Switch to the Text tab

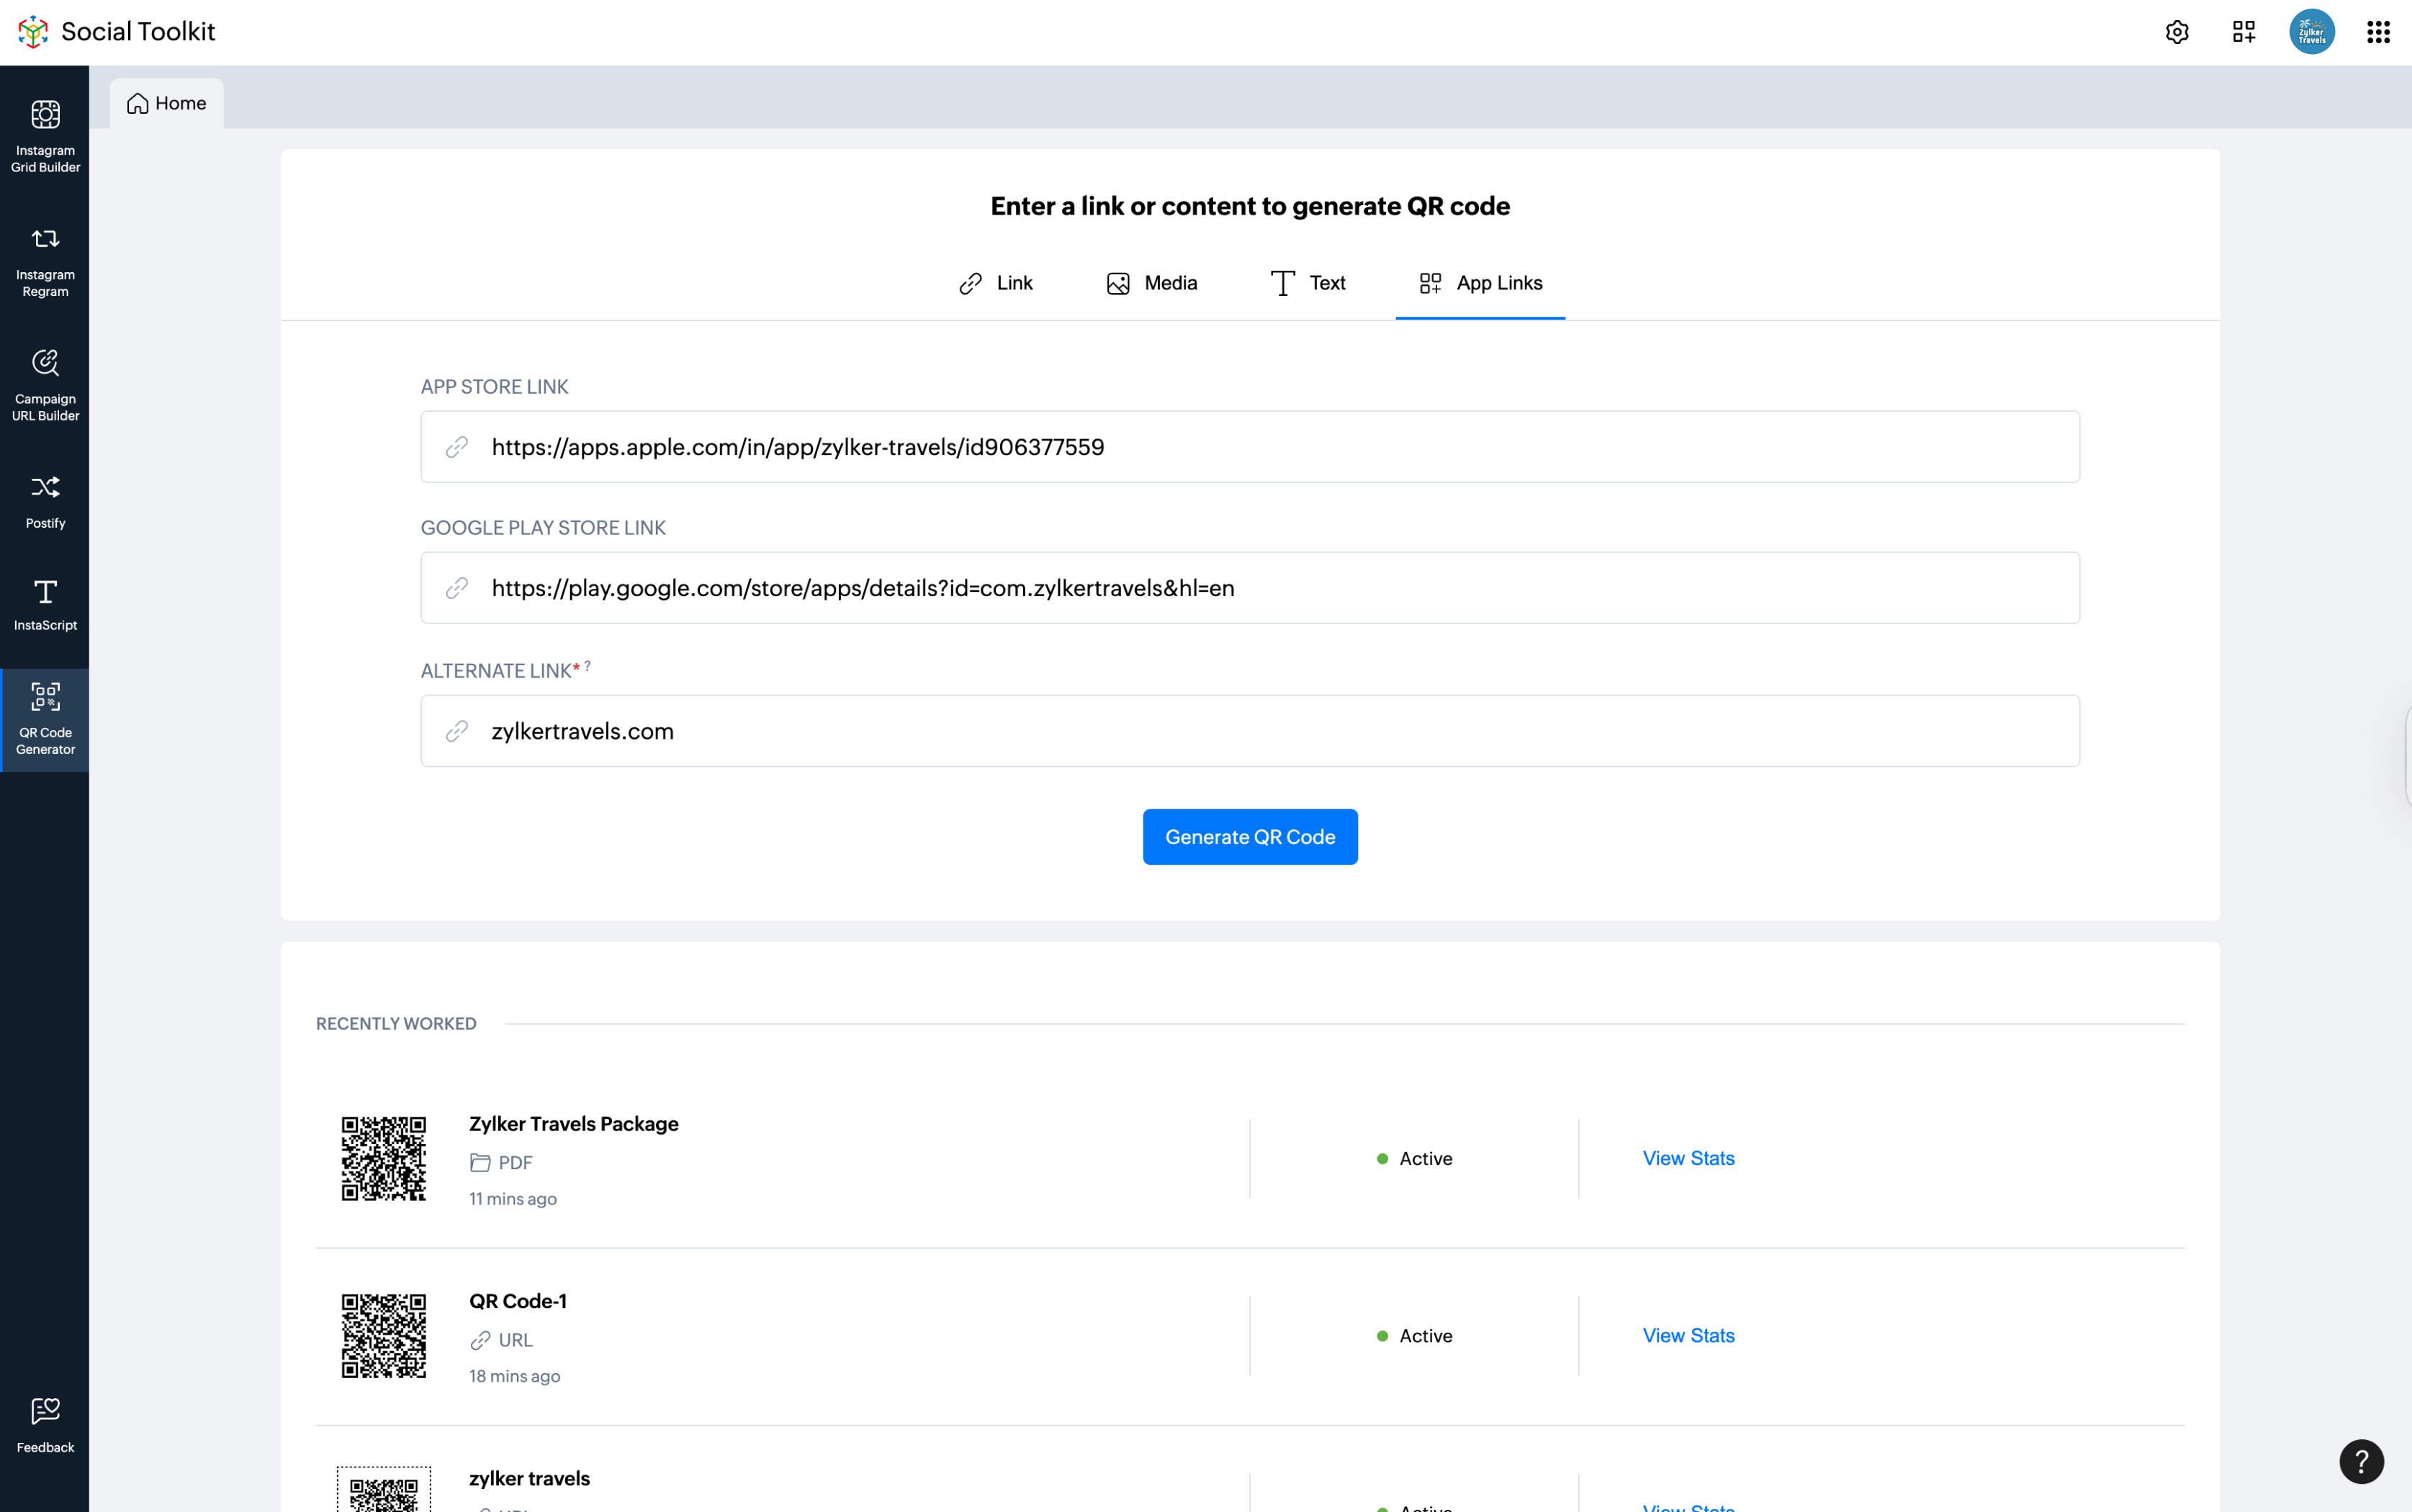pyautogui.click(x=1308, y=283)
